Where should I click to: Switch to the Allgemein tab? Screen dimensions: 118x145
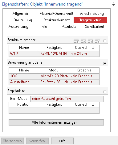point(21,14)
